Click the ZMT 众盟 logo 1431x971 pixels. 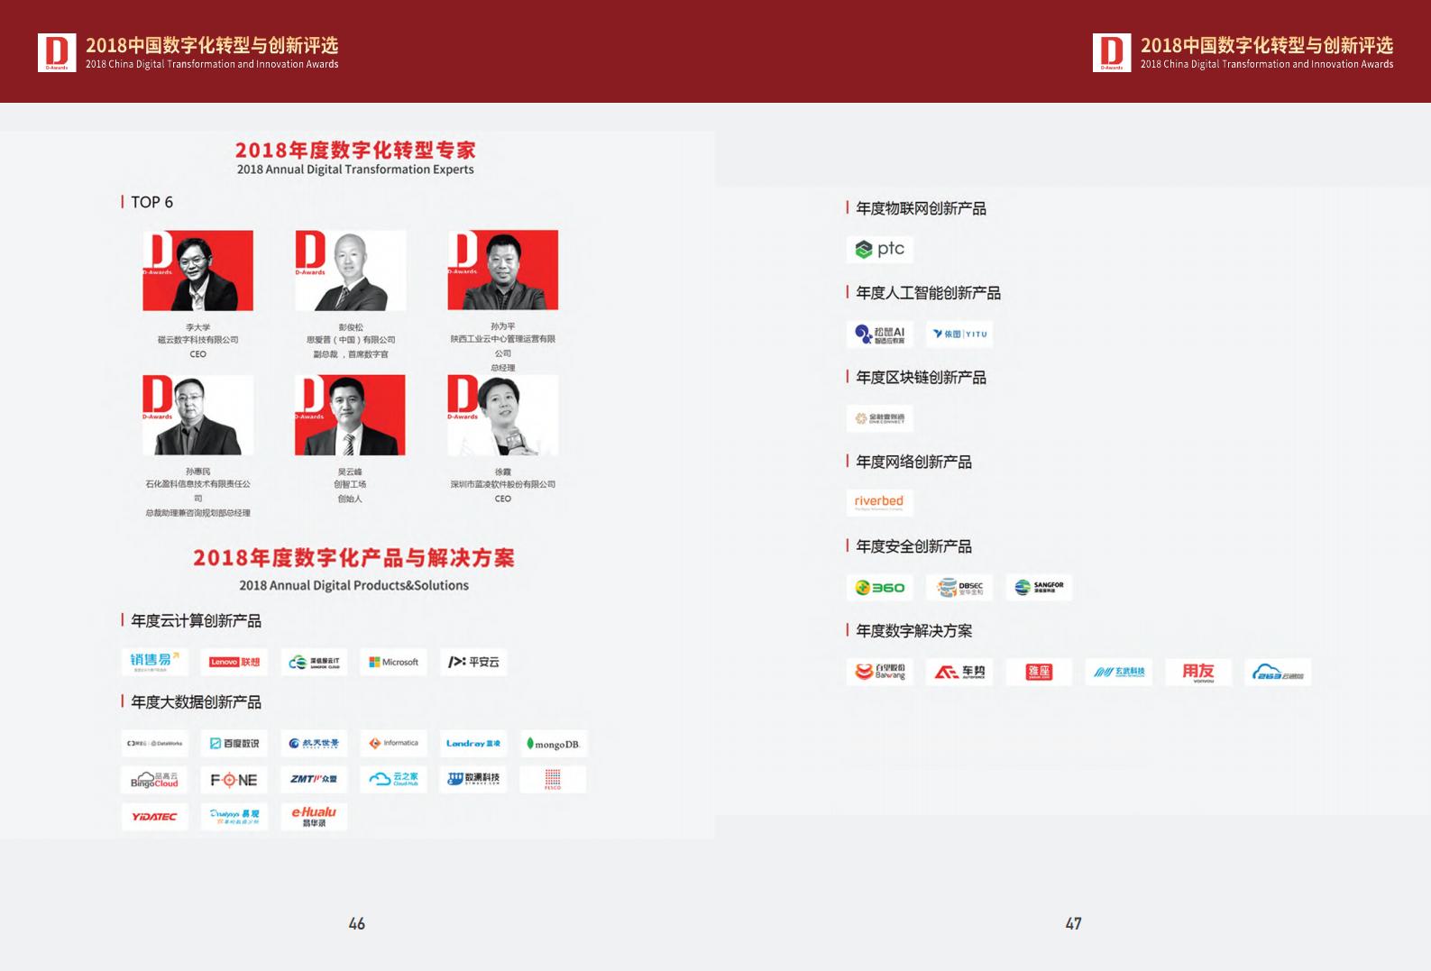(314, 780)
